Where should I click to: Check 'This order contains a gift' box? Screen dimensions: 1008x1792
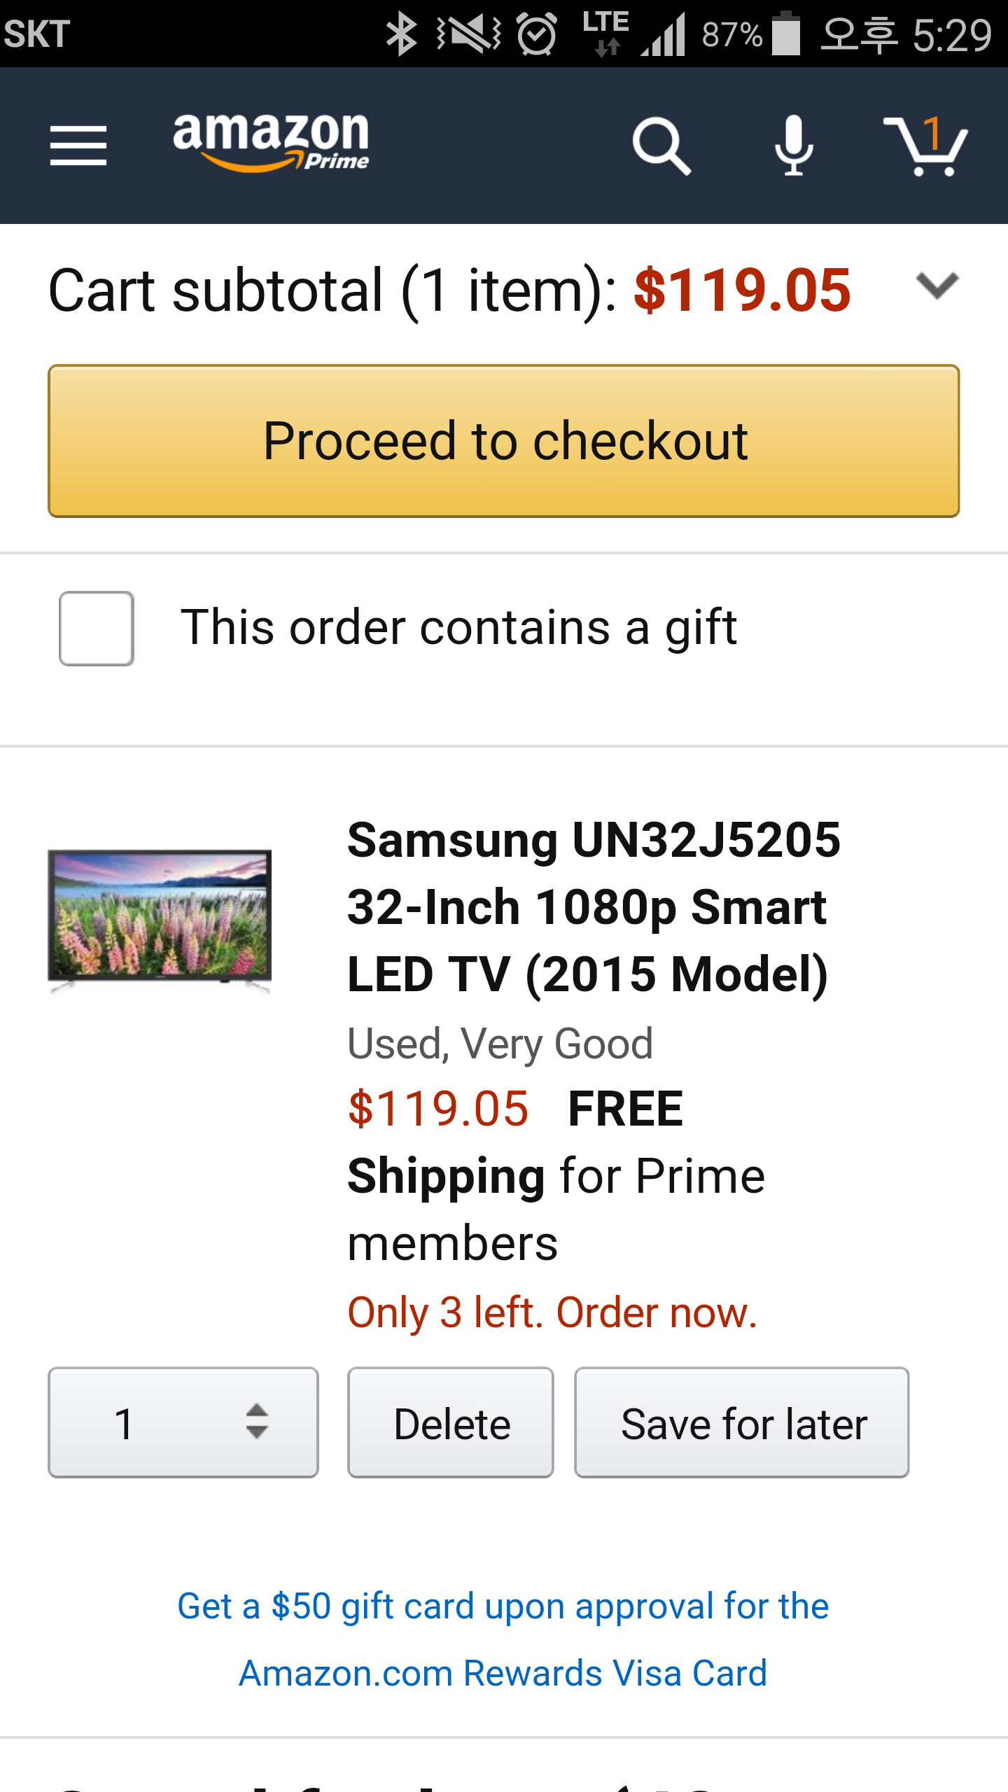coord(97,628)
